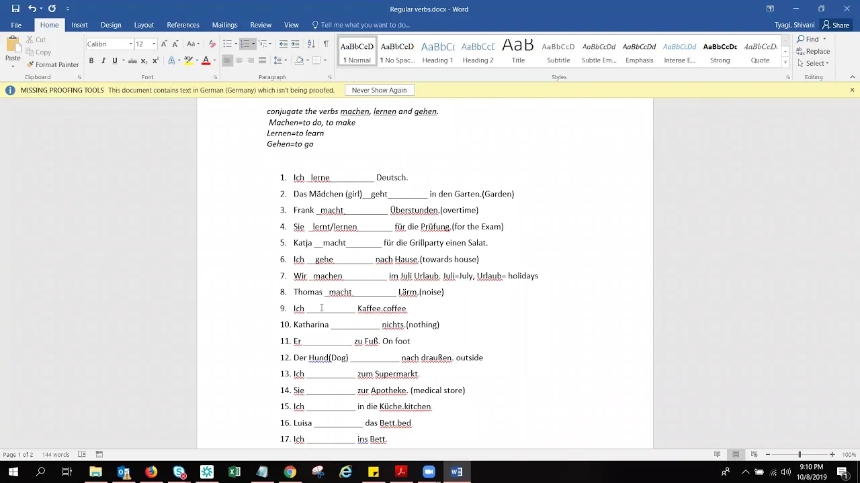This screenshot has height=483, width=860.
Task: Click the Decrease Indent icon
Action: click(x=284, y=44)
